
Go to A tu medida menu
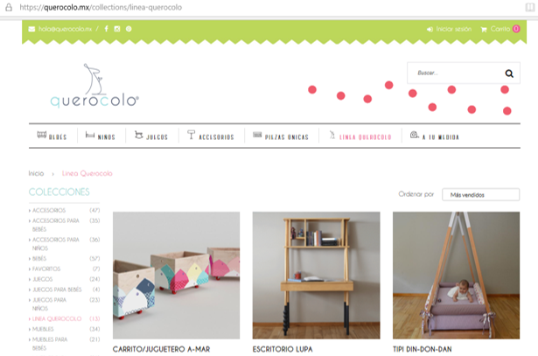click(x=435, y=136)
